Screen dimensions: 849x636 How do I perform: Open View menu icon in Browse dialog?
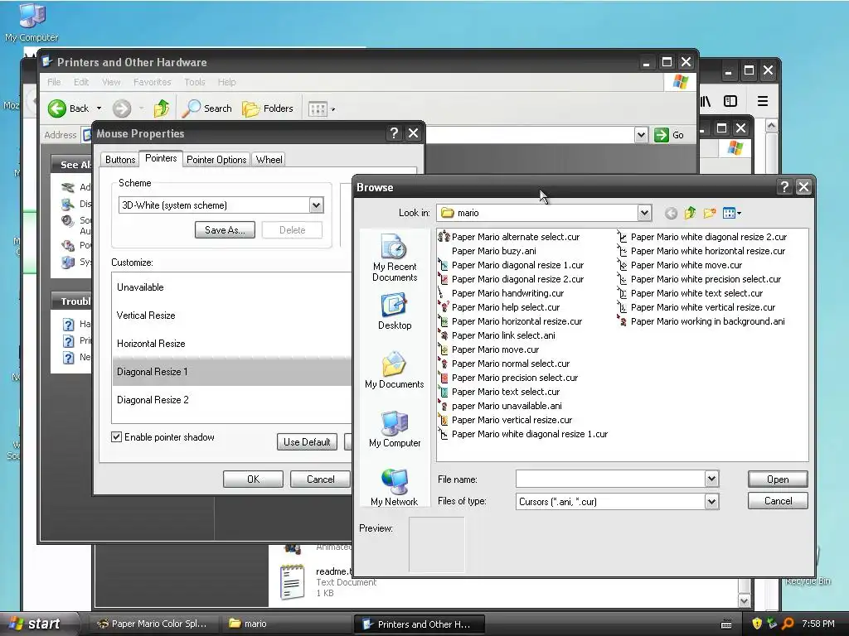732,213
